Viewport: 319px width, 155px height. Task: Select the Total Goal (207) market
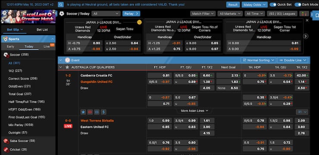tap(20, 94)
